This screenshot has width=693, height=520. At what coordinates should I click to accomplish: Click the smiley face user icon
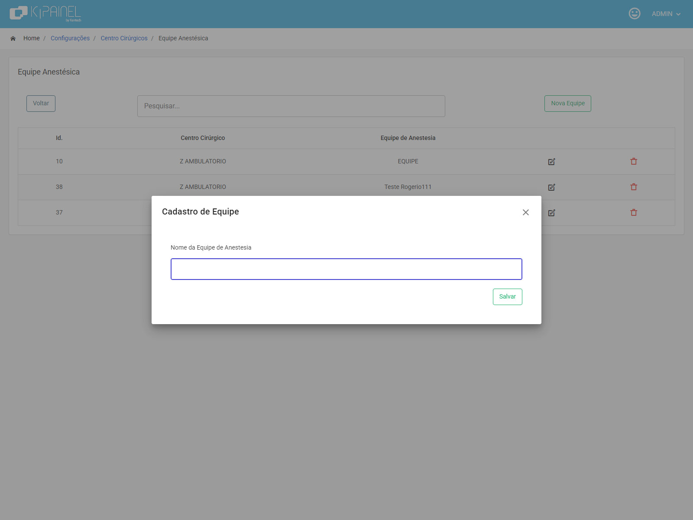635,13
